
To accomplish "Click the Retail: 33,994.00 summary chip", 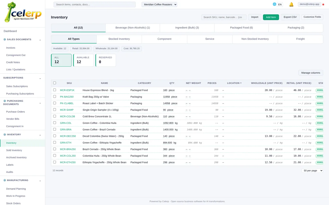I will click(x=81, y=48).
